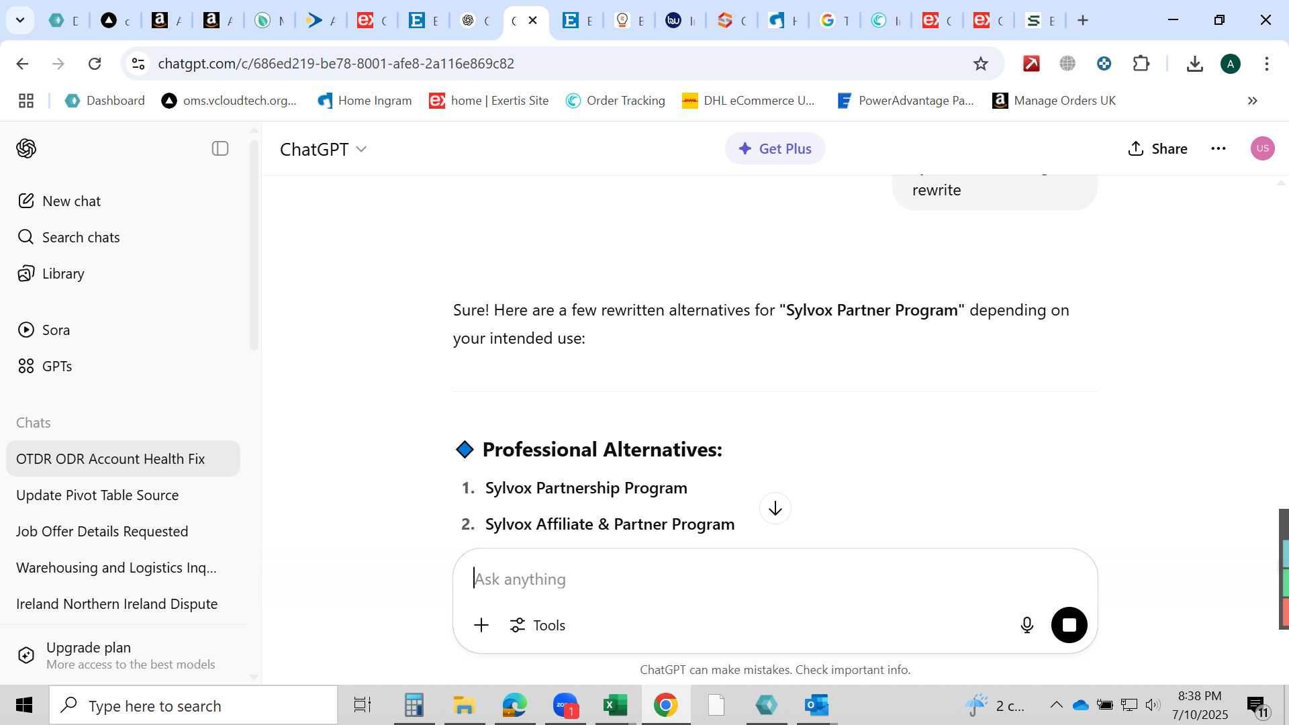Expand the ChatGPT model dropdown
1289x725 pixels.
[x=323, y=149]
